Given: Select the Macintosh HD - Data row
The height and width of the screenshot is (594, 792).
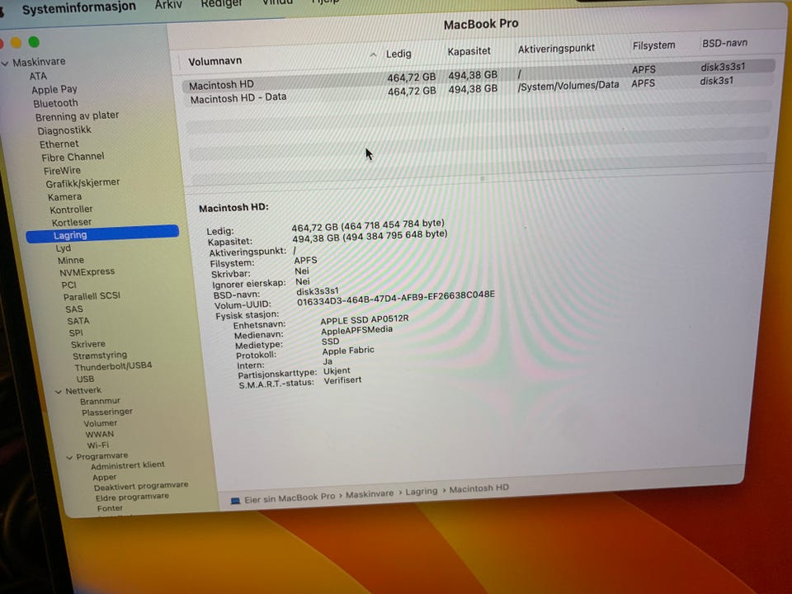Looking at the screenshot, I should click(478, 91).
